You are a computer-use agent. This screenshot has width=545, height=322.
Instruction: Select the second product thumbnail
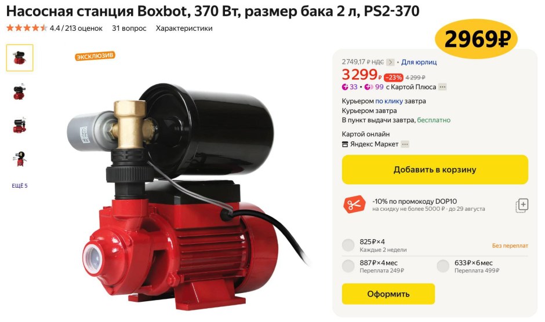[x=20, y=92]
